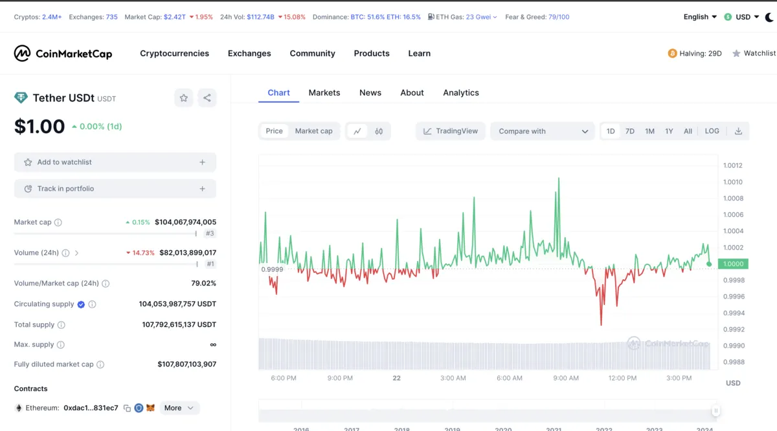Viewport: 777px width, 431px height.
Task: Switch chart to Price view
Action: 275,131
